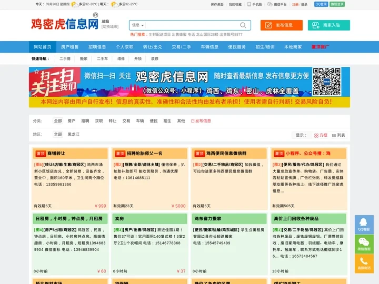Open the 个人求职 navigation tab

coord(124,47)
